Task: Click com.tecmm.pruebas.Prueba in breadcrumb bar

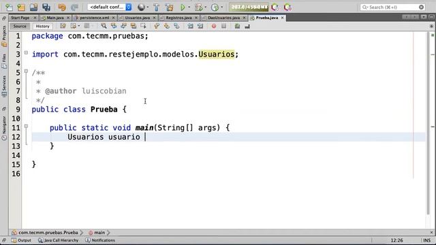Action: pyautogui.click(x=48, y=233)
